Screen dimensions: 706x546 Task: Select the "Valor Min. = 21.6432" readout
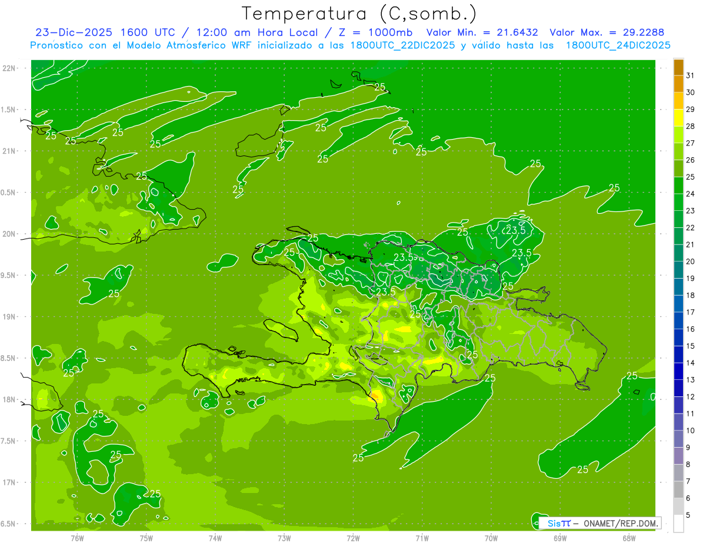(482, 32)
